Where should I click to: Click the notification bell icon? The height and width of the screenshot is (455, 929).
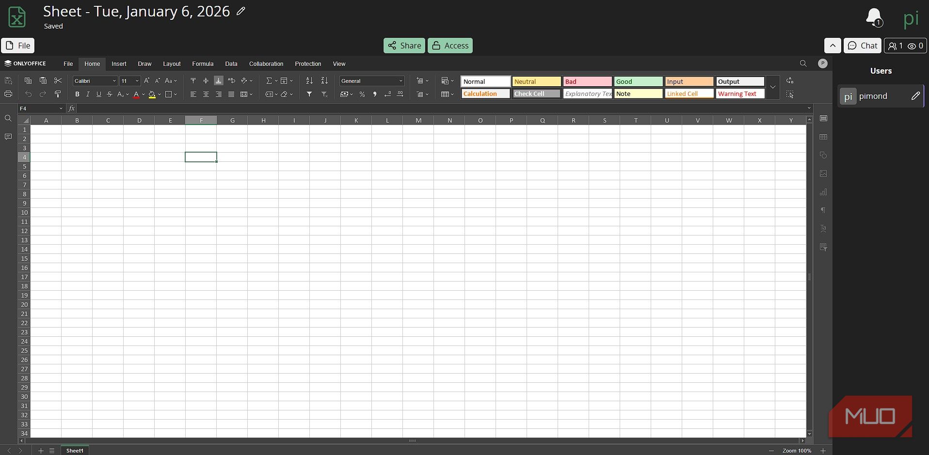pyautogui.click(x=874, y=17)
